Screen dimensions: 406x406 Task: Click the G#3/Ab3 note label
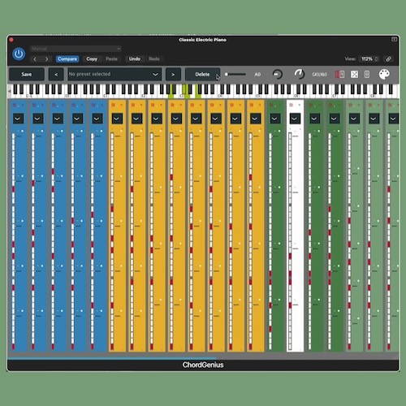pyautogui.click(x=319, y=74)
